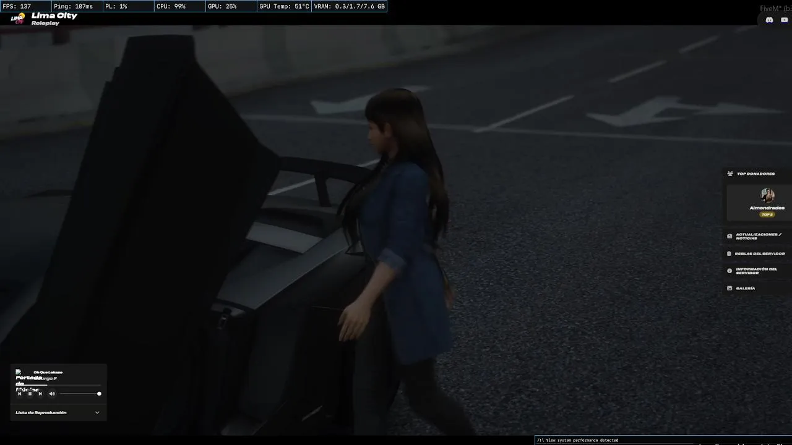Click the FPS 137 overlay readout
Screen dimensions: 792x445
tap(25, 6)
